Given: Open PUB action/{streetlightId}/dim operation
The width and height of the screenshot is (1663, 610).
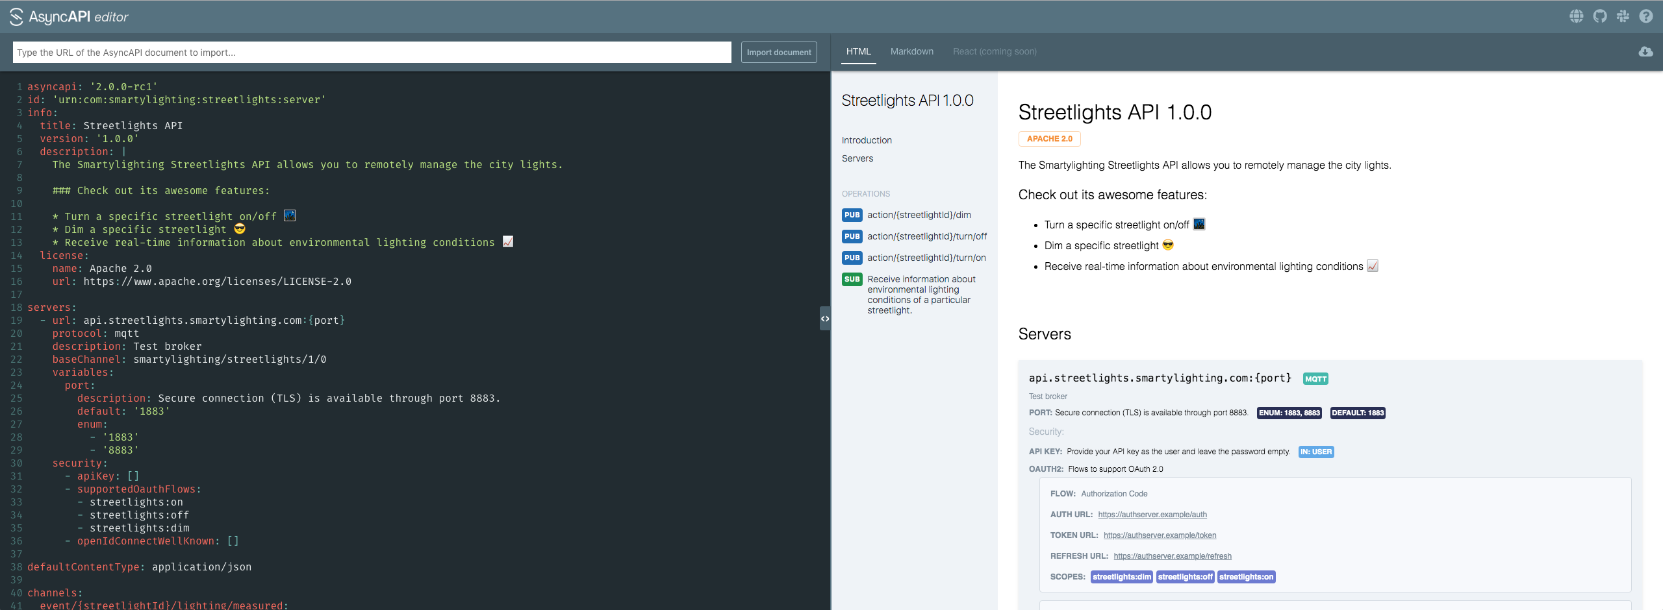Looking at the screenshot, I should tap(906, 215).
